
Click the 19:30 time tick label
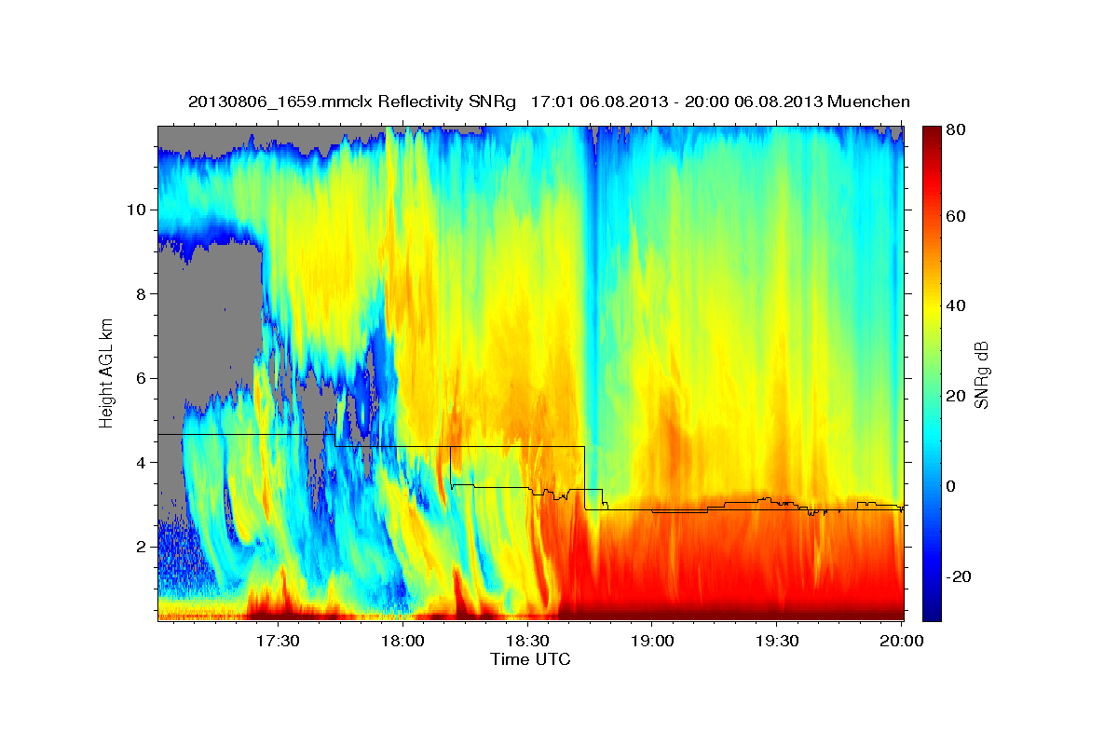click(x=777, y=641)
